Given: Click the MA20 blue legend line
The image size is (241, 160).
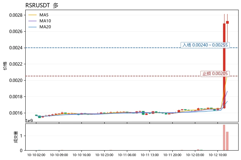Looking at the screenshot, I should (32, 27).
